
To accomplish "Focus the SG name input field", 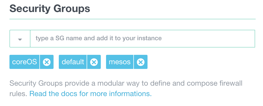I will pos(142,39).
